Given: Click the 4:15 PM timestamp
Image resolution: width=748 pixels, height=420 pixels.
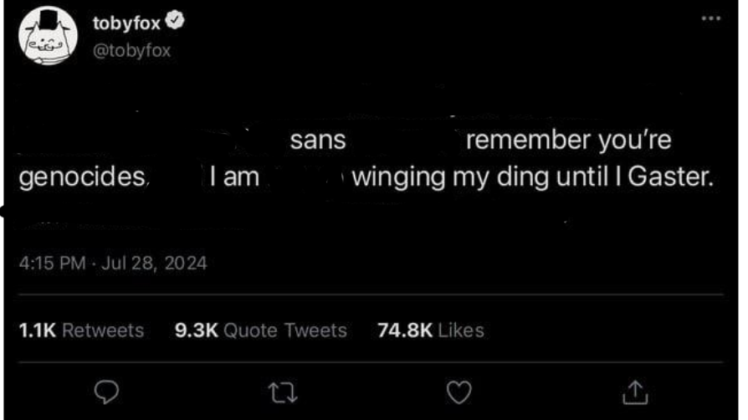Looking at the screenshot, I should coord(52,263).
